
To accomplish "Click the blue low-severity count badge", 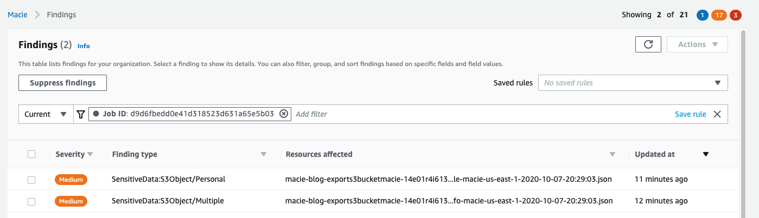I will click(701, 15).
